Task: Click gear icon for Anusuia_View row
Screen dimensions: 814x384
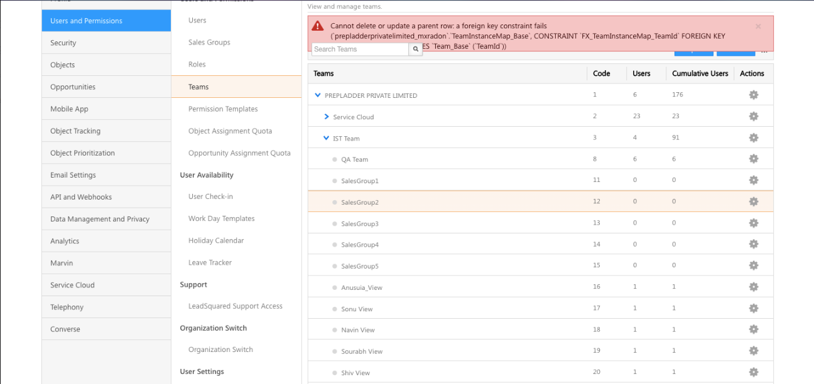Action: tap(753, 287)
